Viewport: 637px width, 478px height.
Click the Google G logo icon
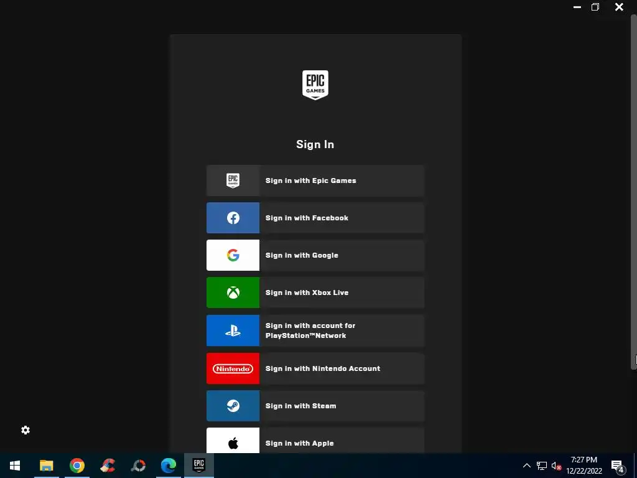233,255
